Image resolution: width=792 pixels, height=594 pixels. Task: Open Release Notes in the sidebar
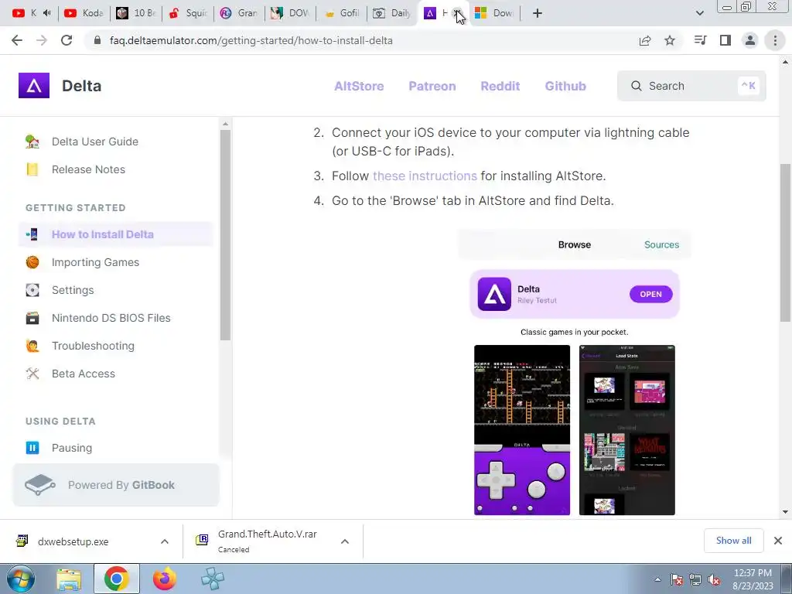pyautogui.click(x=88, y=169)
